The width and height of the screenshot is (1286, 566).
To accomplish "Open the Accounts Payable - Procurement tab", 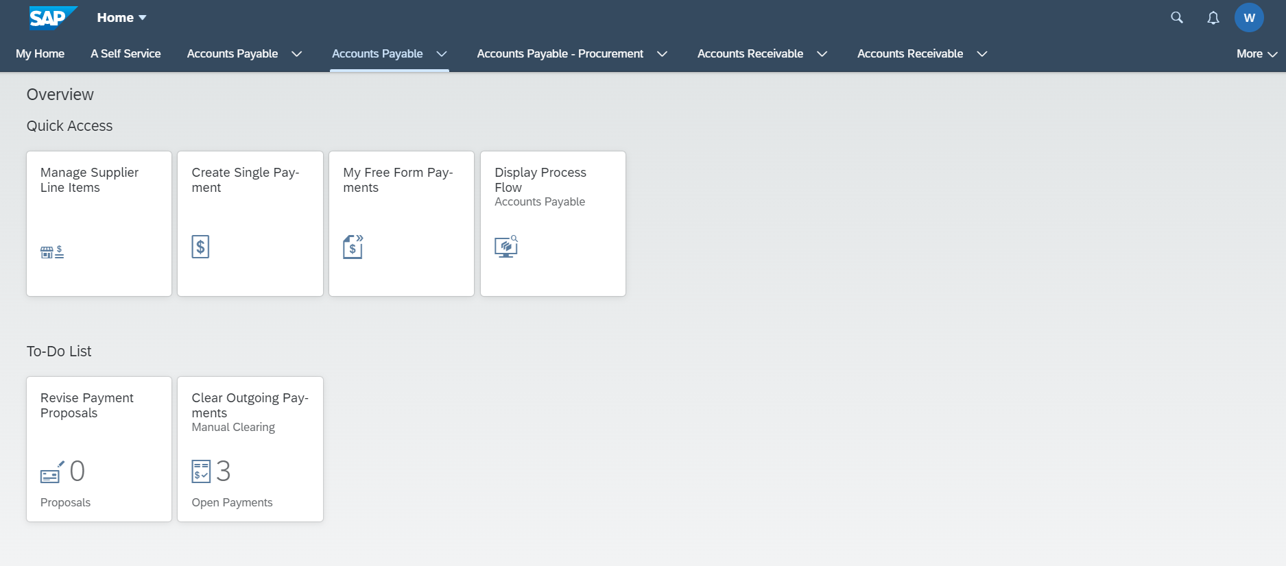I will [x=560, y=53].
